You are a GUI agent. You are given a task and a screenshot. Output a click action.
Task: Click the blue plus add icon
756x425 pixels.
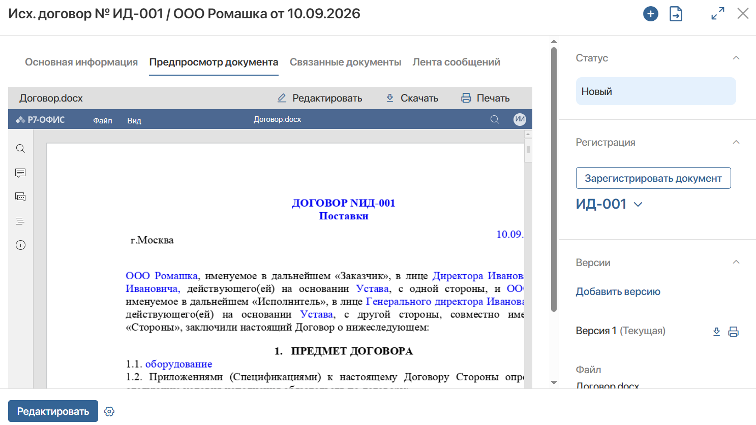650,14
